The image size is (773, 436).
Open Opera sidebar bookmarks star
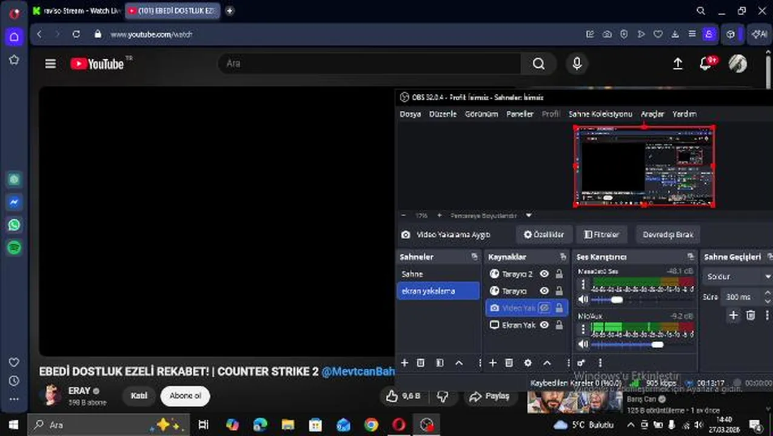click(x=14, y=60)
